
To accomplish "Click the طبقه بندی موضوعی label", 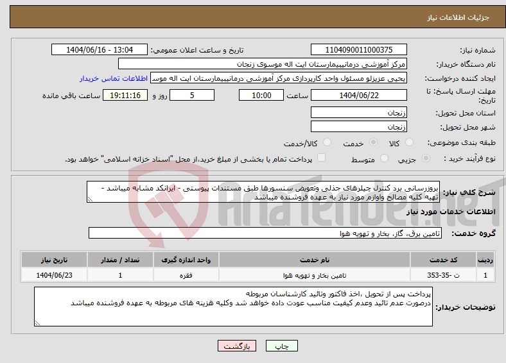I will [x=462, y=142].
